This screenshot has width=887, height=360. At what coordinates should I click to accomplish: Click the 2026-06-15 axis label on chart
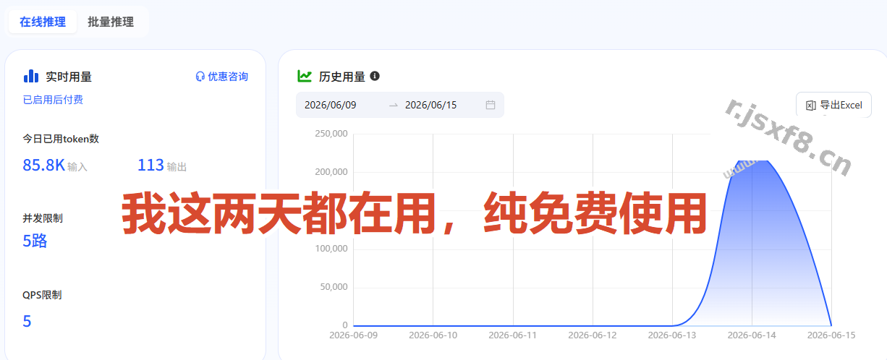(x=831, y=335)
